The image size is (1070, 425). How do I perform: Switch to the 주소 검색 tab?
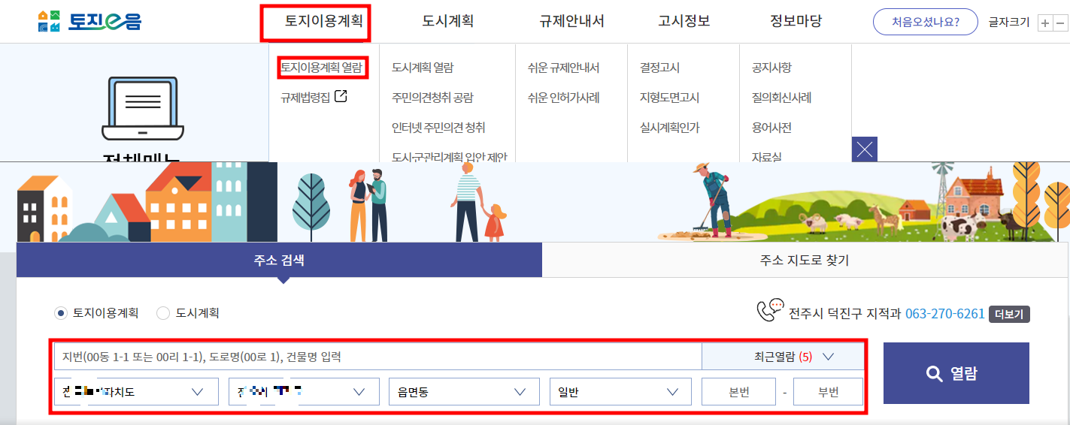279,261
